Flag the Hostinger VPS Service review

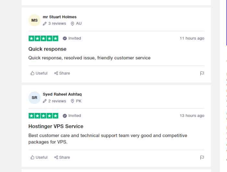202,157
